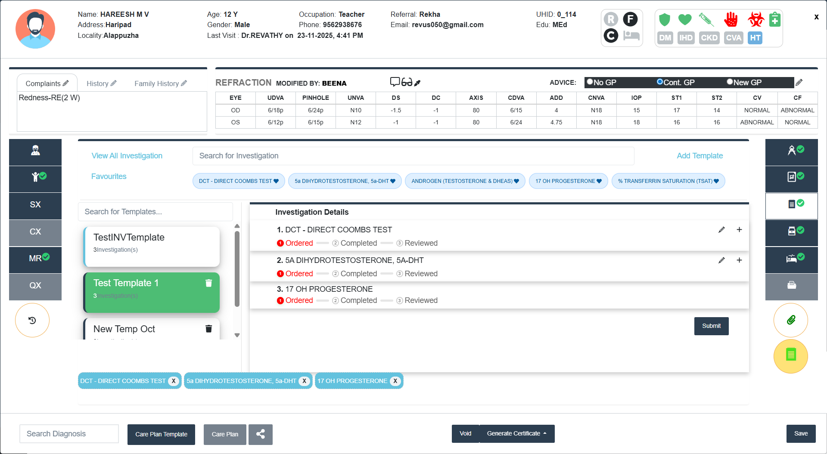Open the yellow notepad notes icon
Screen dimensions: 827x454
coord(791,355)
